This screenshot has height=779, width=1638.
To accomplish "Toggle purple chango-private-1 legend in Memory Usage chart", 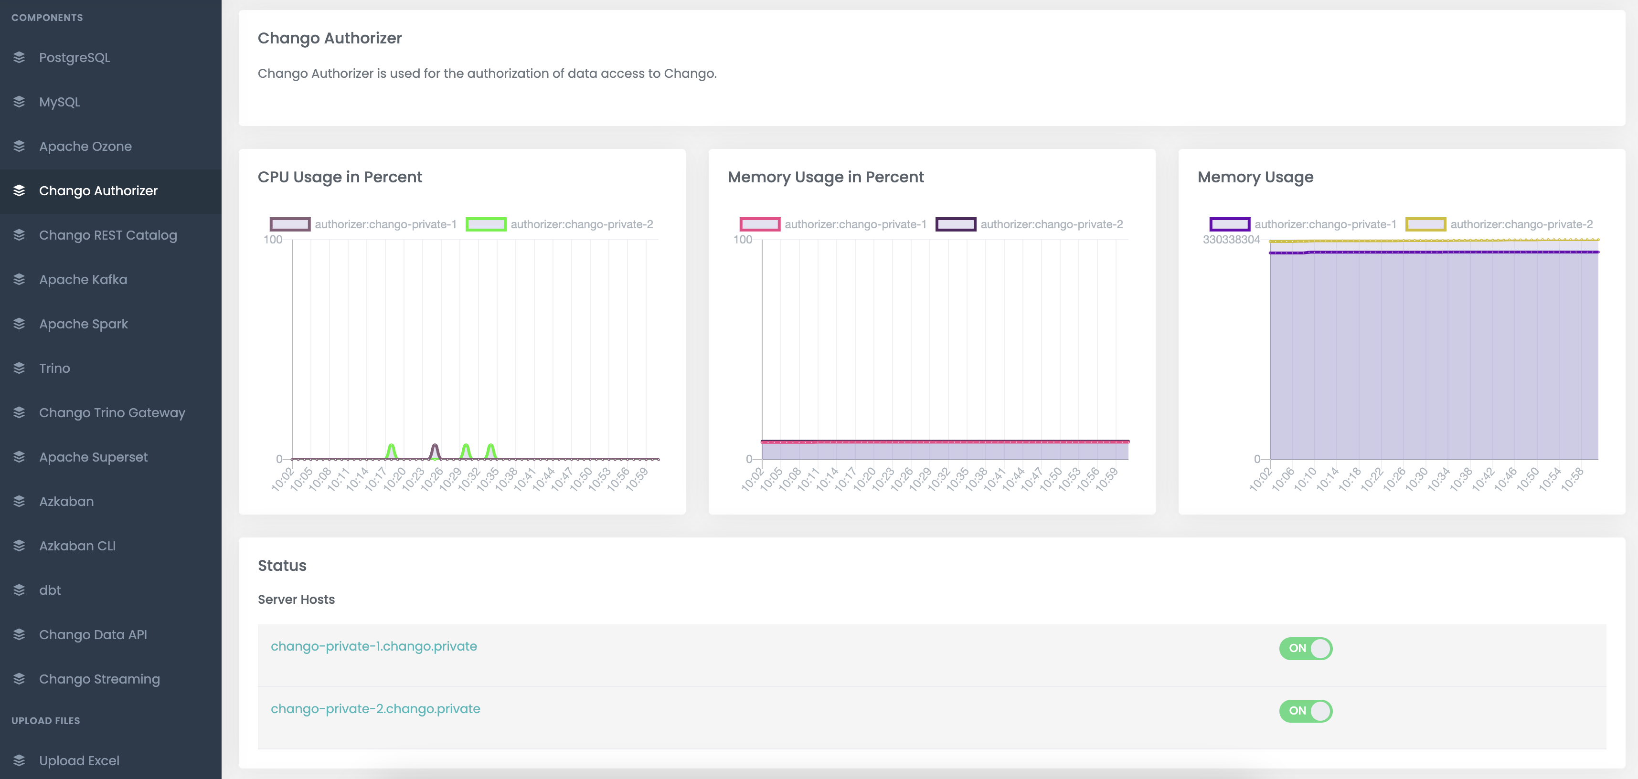I will 1303,224.
